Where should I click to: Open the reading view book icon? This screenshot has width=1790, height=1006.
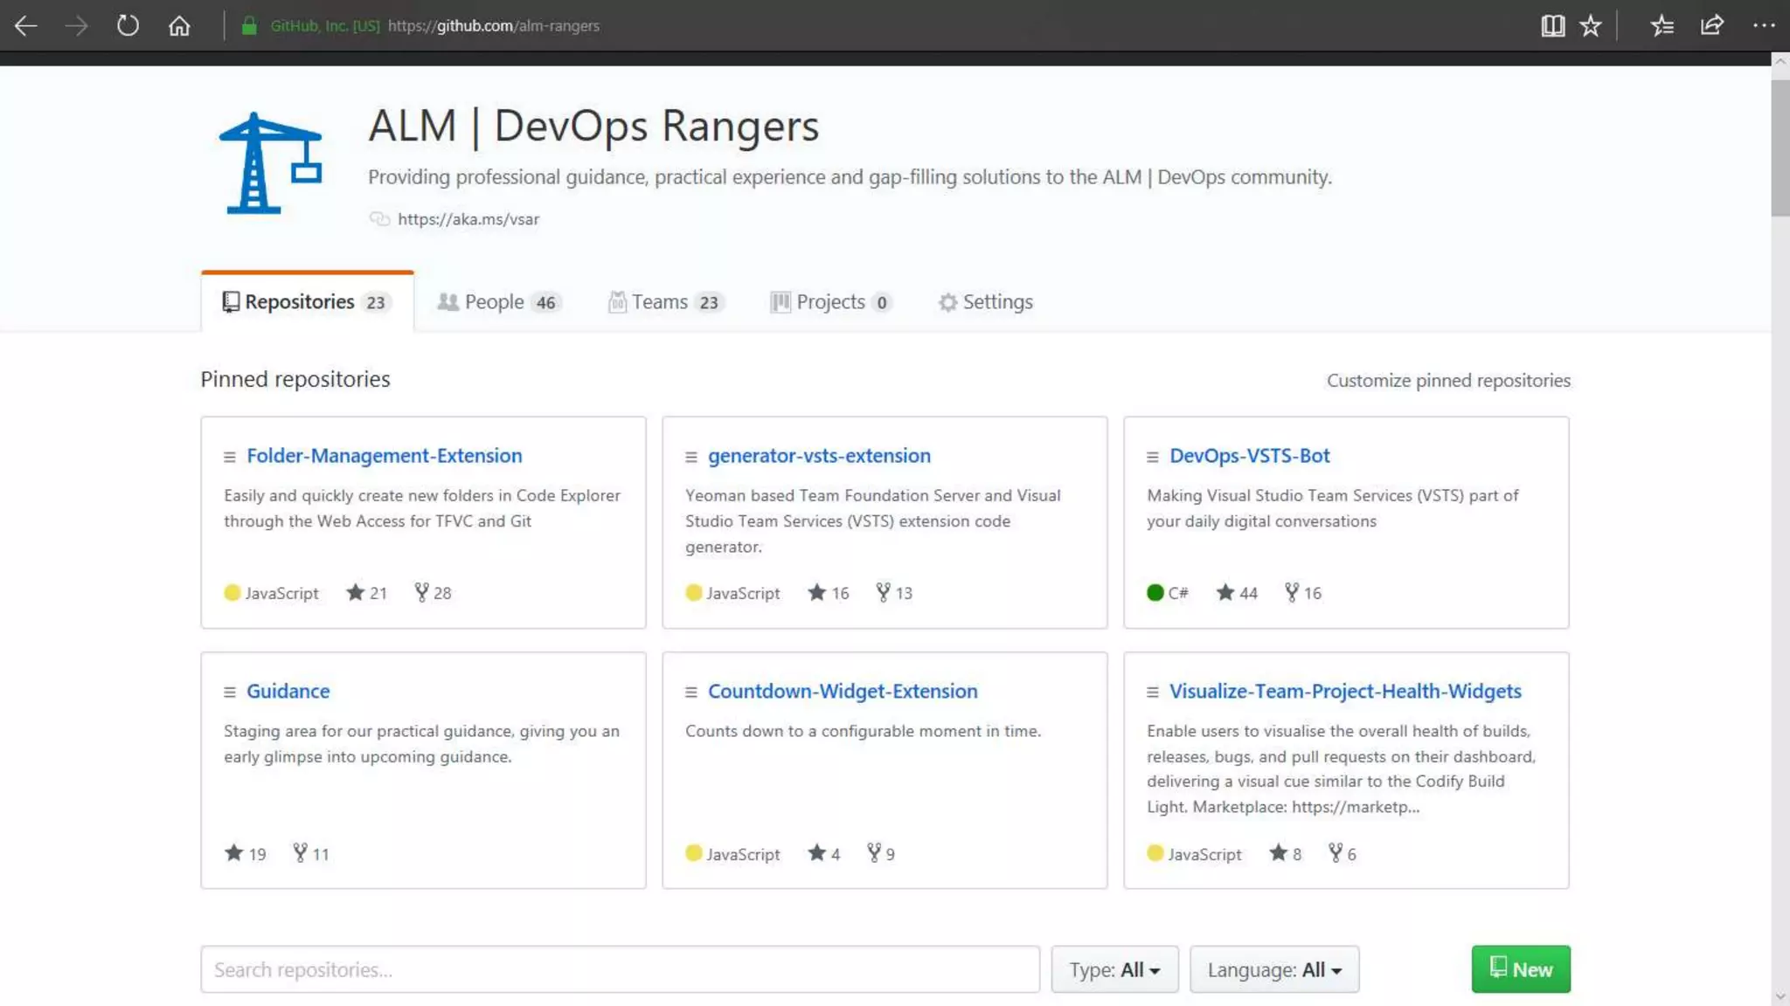point(1552,25)
